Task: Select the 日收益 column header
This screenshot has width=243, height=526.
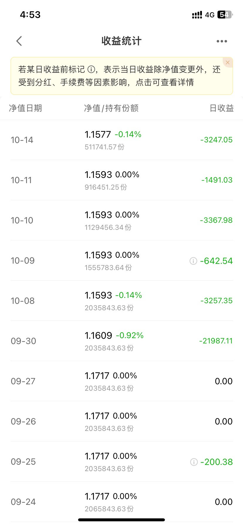Action: pyautogui.click(x=222, y=108)
